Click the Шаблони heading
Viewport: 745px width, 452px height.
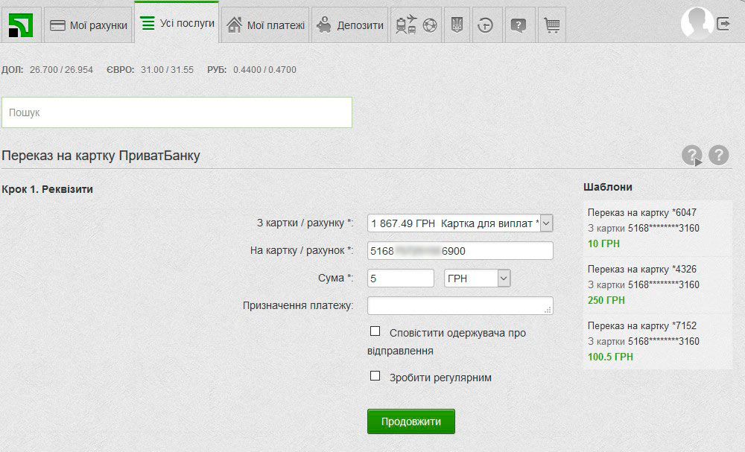coord(608,187)
